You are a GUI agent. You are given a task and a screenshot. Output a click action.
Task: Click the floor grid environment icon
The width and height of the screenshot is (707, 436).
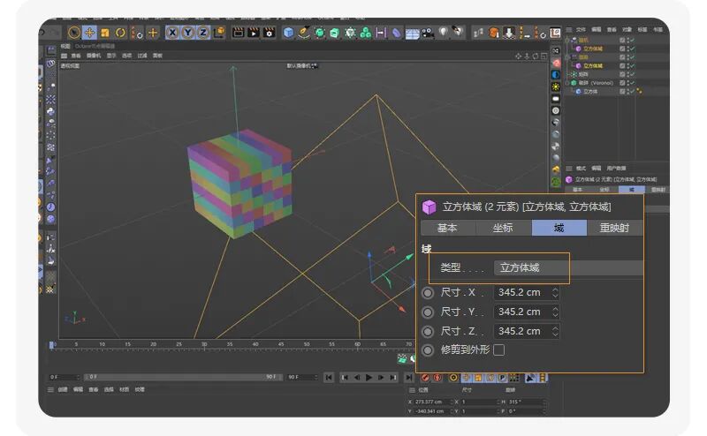click(412, 34)
